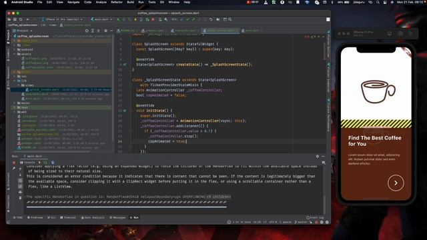Switch to constants.dart editor tab

185,31
